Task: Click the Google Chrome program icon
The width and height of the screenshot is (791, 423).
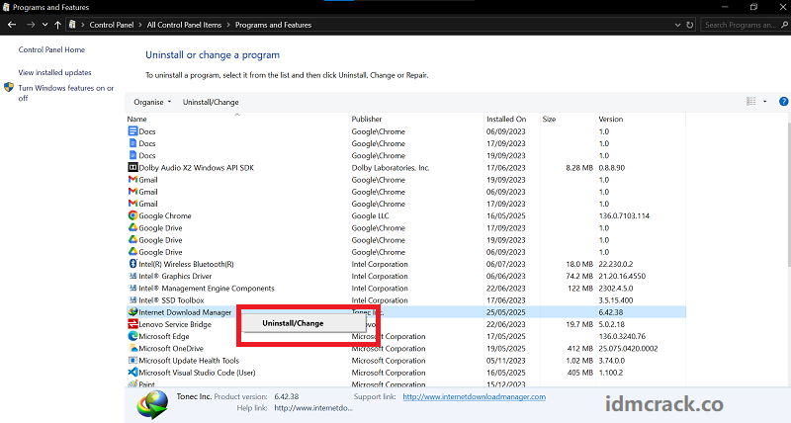Action: pos(132,215)
